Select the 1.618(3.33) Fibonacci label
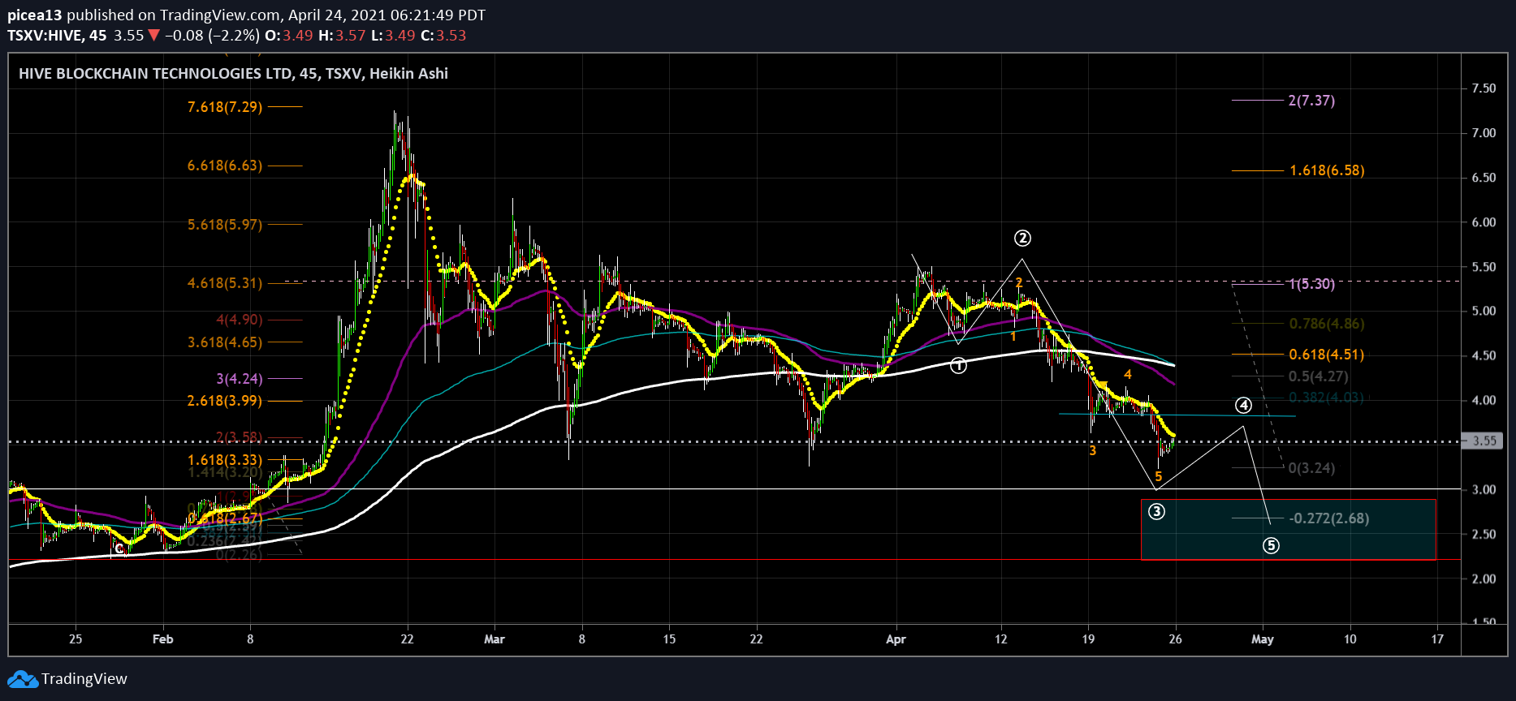 pyautogui.click(x=225, y=460)
